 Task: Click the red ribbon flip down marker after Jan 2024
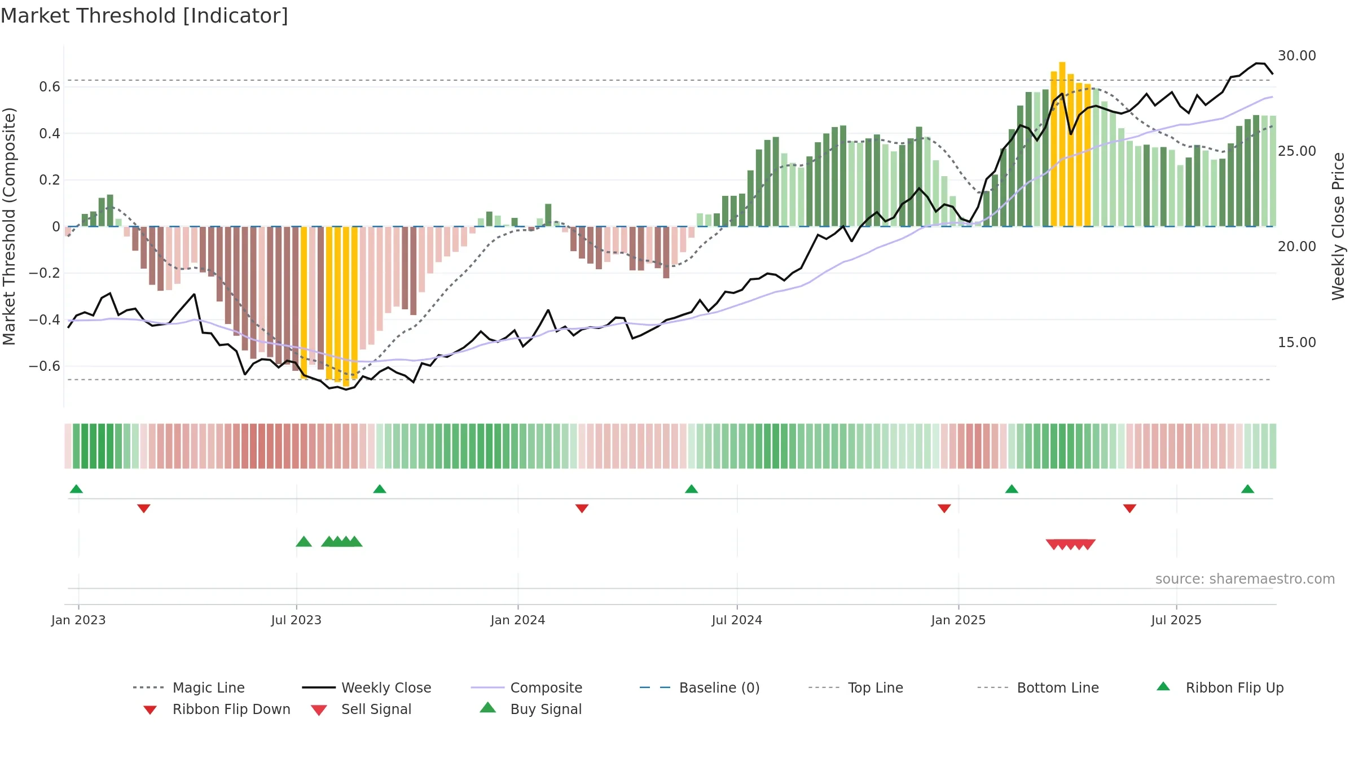click(582, 509)
